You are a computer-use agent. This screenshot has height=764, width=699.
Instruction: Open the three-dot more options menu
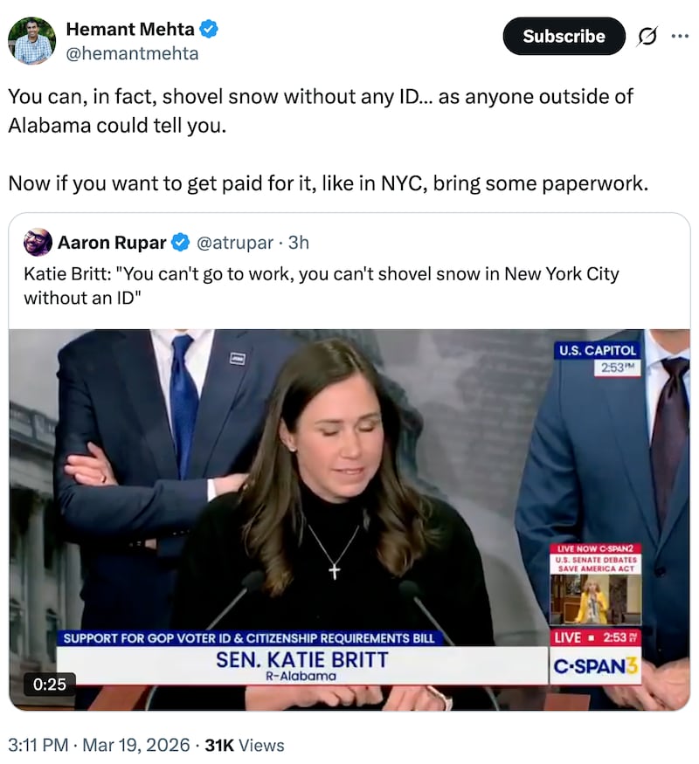tap(680, 36)
